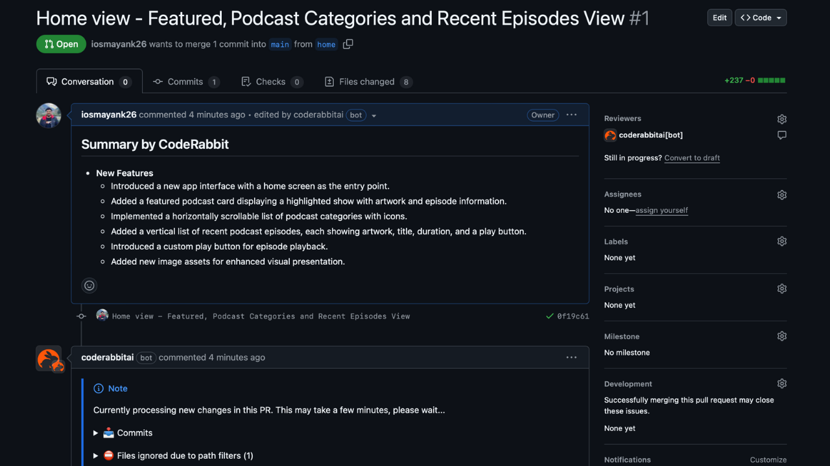Click 'No milestone' text in the sidebar

tap(627, 353)
